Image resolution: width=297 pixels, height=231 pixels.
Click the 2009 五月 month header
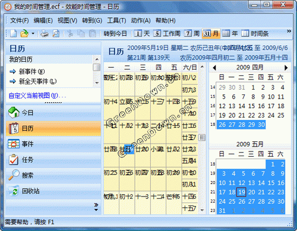pos(249,144)
